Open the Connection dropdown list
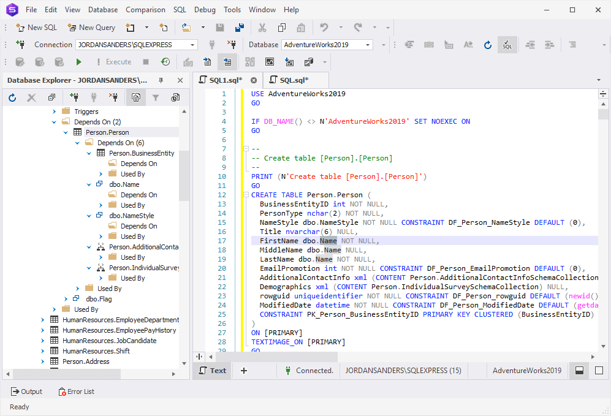The height and width of the screenshot is (416, 611). 192,45
